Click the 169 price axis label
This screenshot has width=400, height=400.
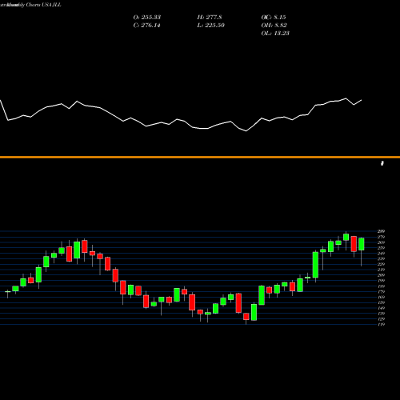[381, 297]
